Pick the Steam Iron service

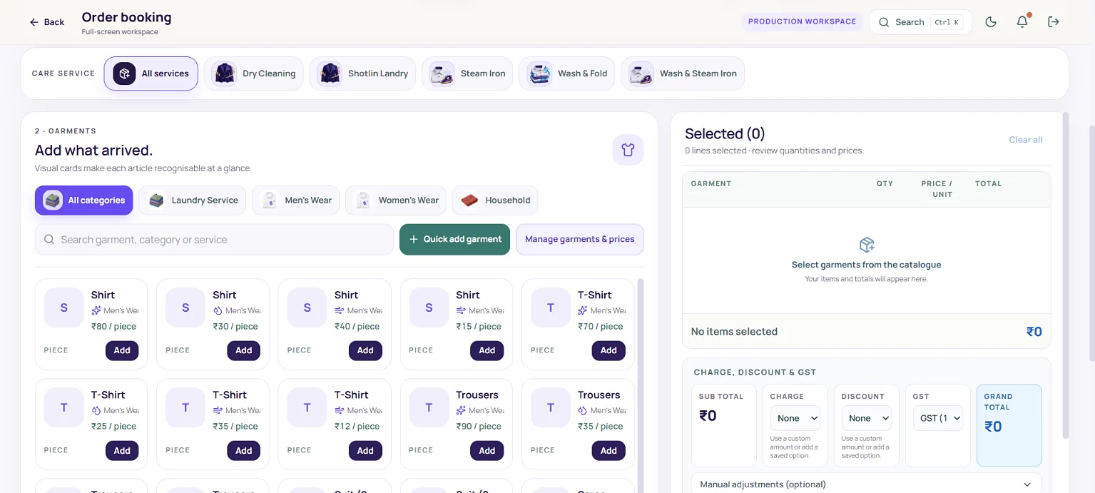467,73
